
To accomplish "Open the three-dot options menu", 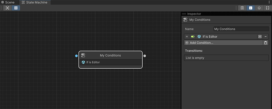I will [x=269, y=2].
